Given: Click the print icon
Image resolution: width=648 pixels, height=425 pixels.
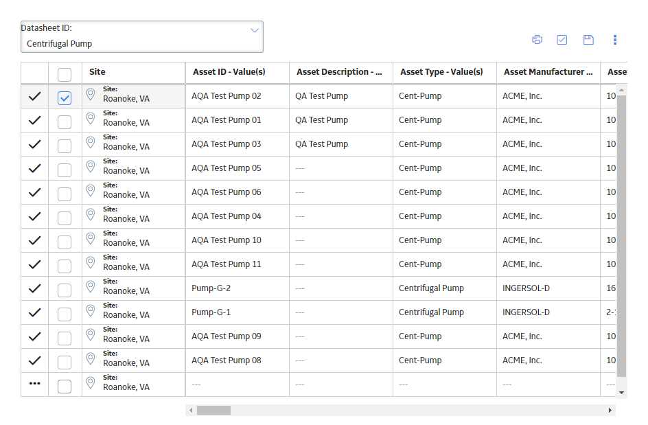Looking at the screenshot, I should tap(537, 40).
